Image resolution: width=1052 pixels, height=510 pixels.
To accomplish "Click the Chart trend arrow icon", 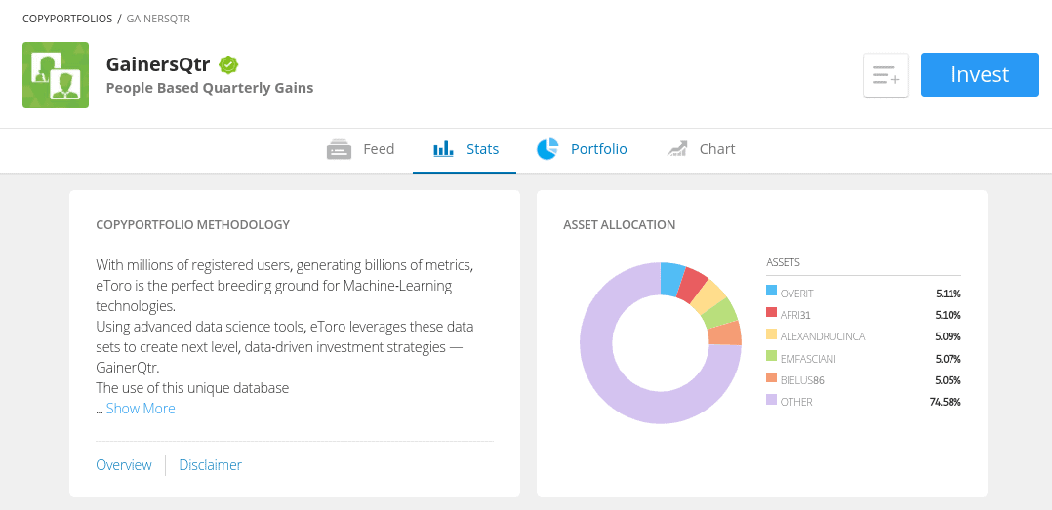I will click(677, 149).
